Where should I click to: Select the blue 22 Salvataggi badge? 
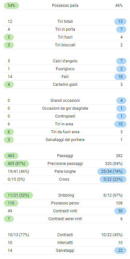[120, 251]
